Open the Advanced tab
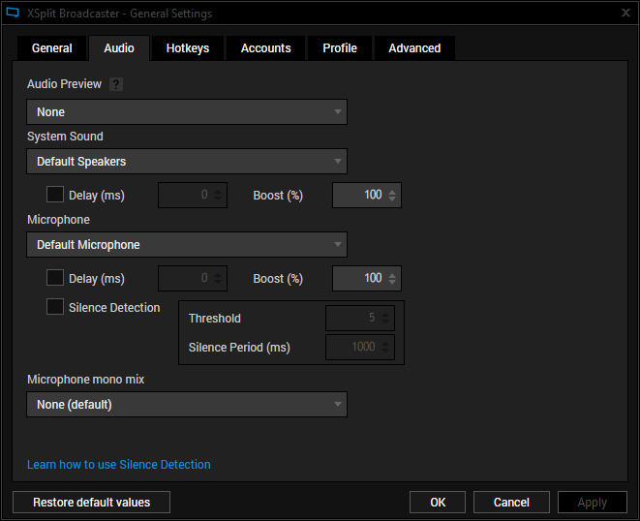640x521 pixels. (x=414, y=48)
